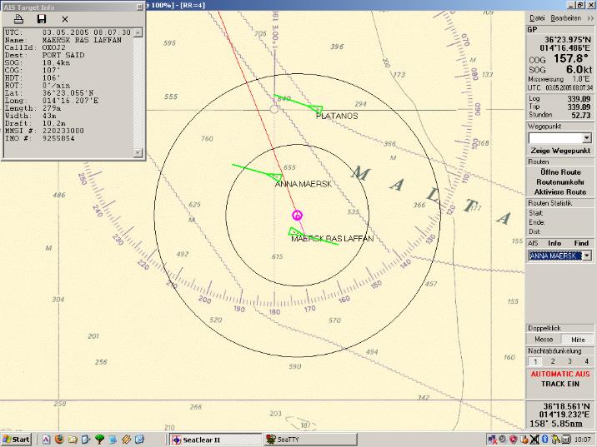
Task: Click the Trip 339.09 value
Action: 579,107
